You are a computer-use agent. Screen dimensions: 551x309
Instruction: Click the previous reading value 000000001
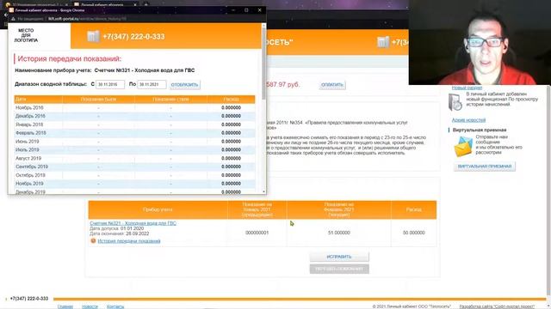point(257,233)
